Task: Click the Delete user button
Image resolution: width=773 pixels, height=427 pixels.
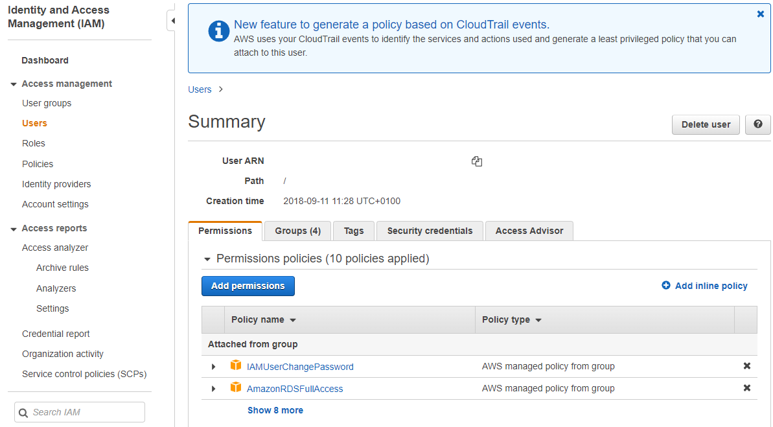Action: click(x=706, y=124)
